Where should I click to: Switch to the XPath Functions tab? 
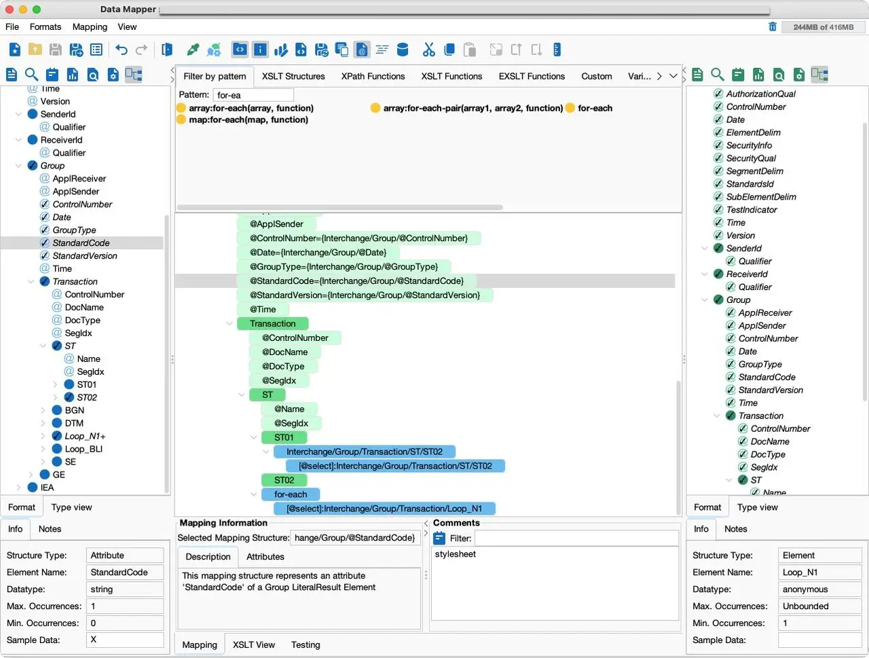373,76
